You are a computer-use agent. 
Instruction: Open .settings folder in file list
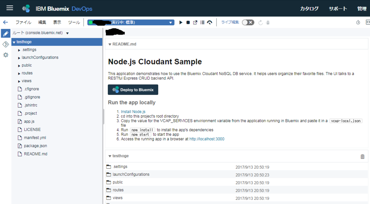click(120, 166)
